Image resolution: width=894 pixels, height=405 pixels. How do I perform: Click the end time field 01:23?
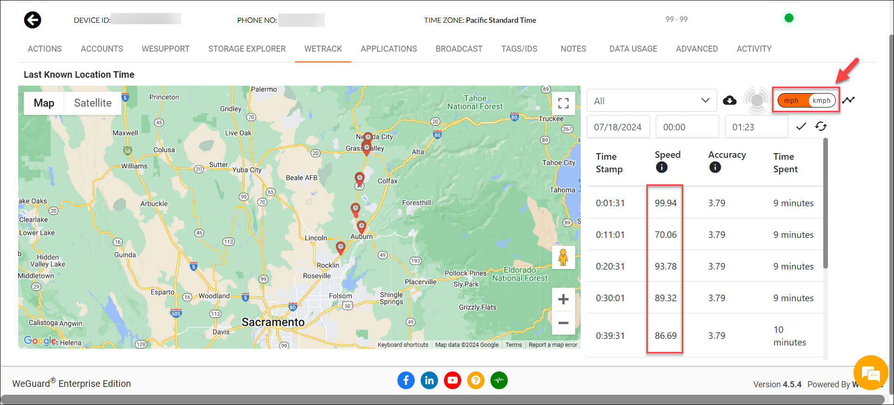(756, 127)
